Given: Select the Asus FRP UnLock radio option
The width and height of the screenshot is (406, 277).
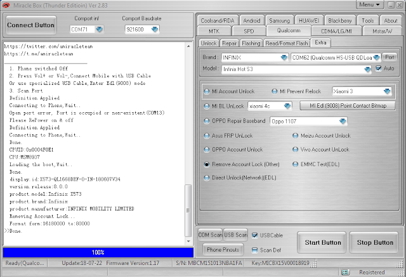Looking at the screenshot, I should [207, 136].
